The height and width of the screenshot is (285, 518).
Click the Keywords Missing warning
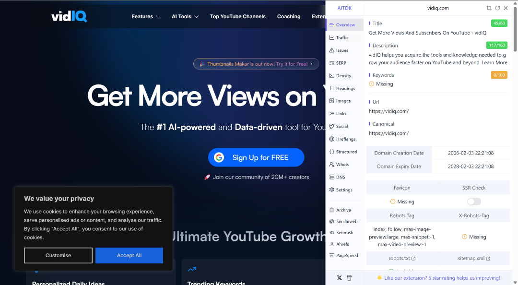tap(381, 84)
